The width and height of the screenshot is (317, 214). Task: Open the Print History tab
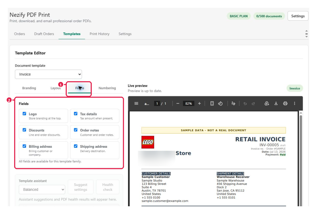99,34
